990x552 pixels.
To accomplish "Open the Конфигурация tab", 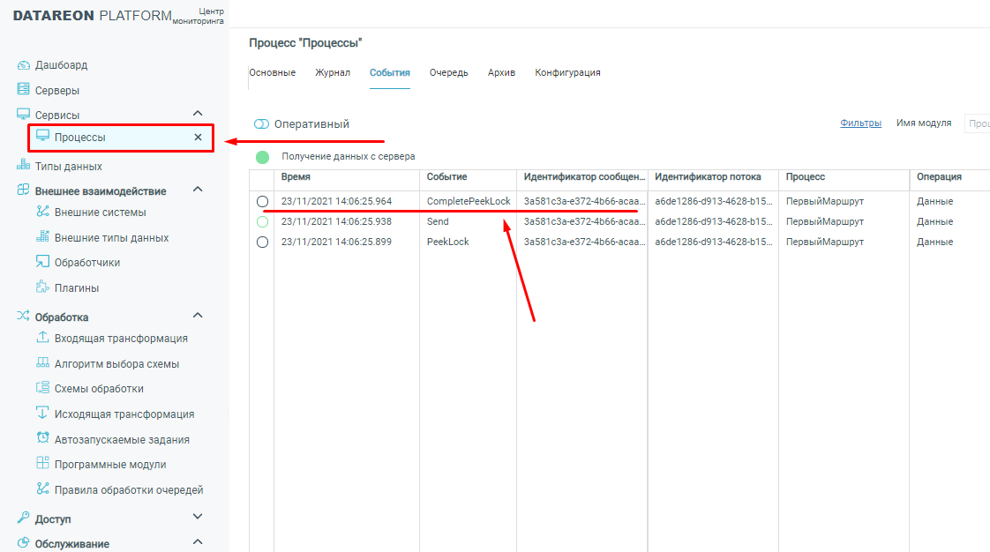I will click(x=567, y=73).
